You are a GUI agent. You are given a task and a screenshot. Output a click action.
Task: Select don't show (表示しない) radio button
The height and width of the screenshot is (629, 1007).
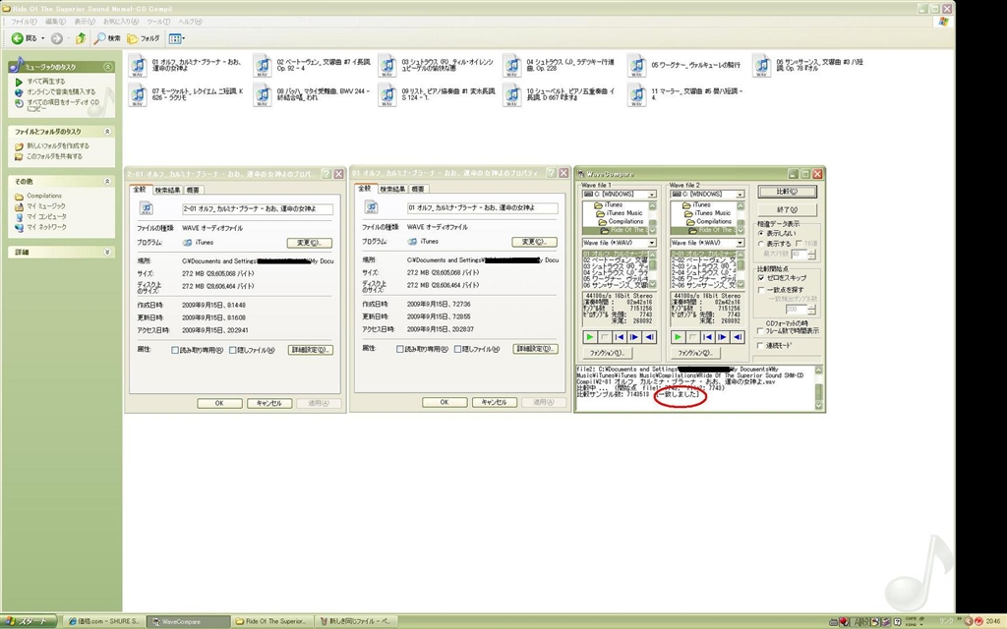pyautogui.click(x=761, y=234)
